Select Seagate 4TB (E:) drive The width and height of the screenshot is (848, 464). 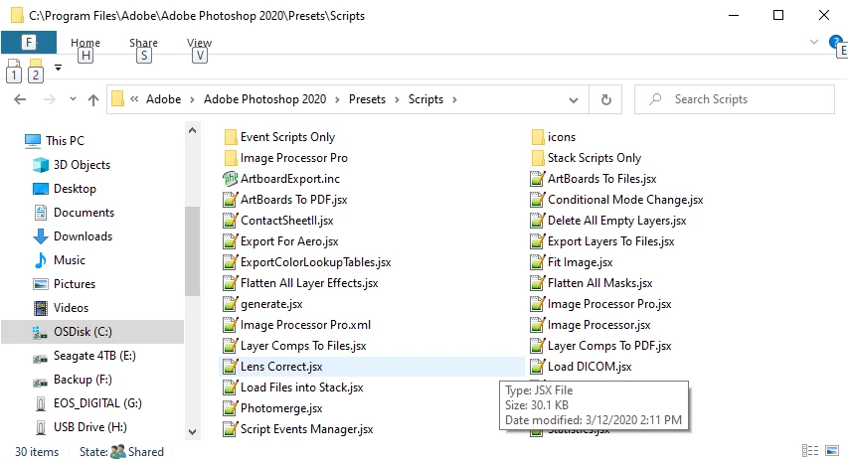94,356
